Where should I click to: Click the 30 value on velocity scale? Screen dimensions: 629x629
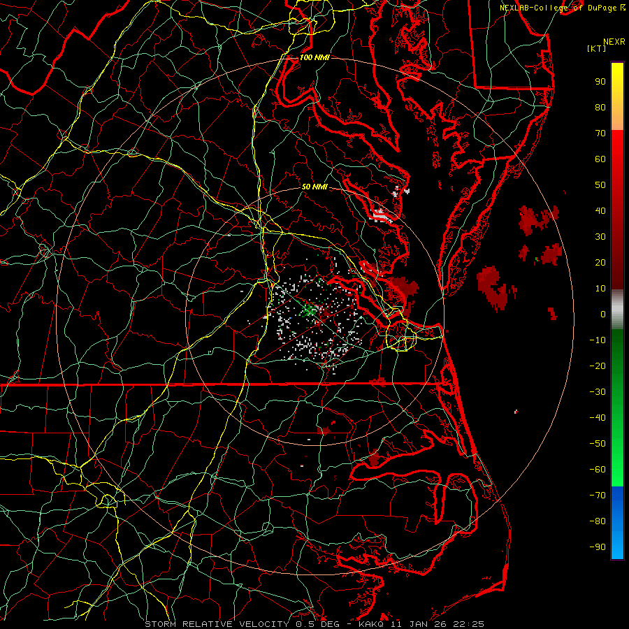tap(600, 237)
